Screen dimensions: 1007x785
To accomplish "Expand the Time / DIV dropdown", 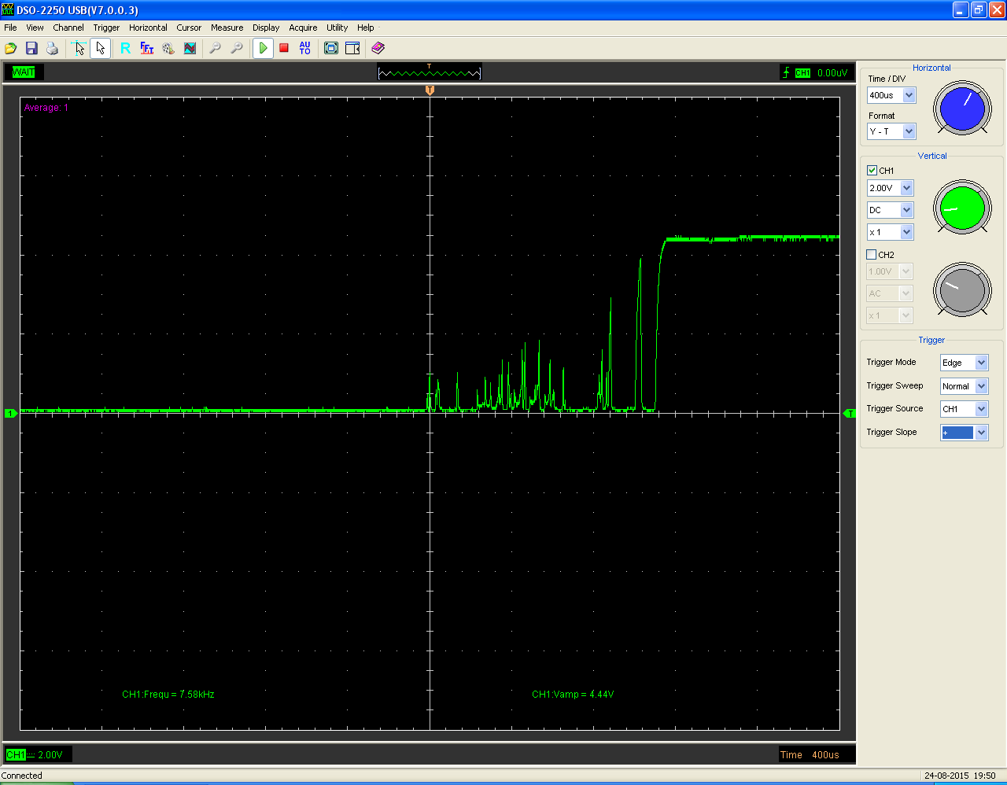I will [909, 95].
